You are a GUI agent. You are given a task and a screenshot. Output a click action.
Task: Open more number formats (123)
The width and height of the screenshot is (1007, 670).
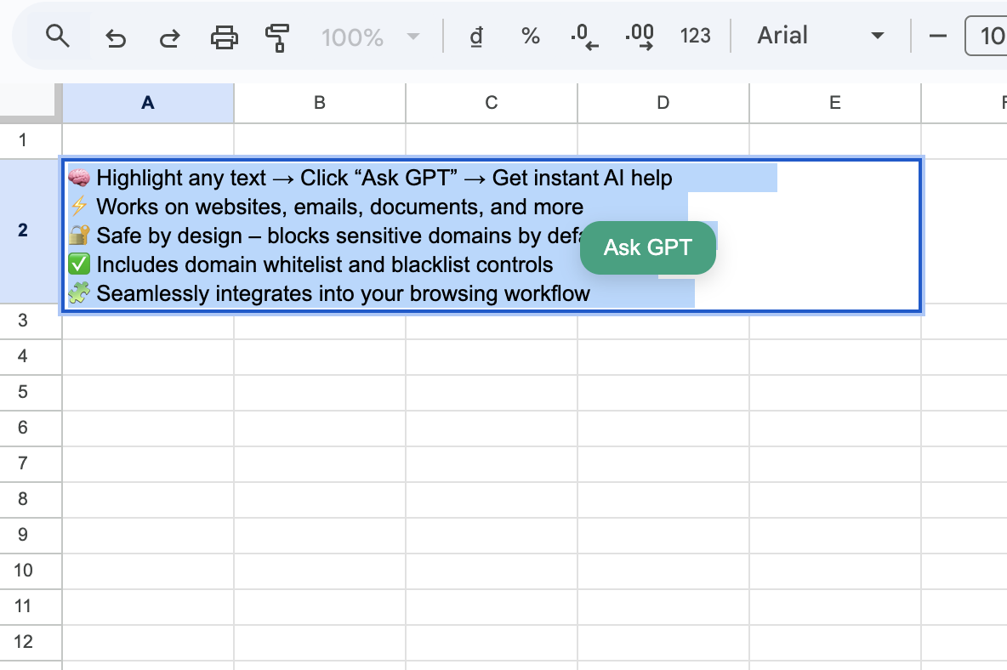pos(696,36)
